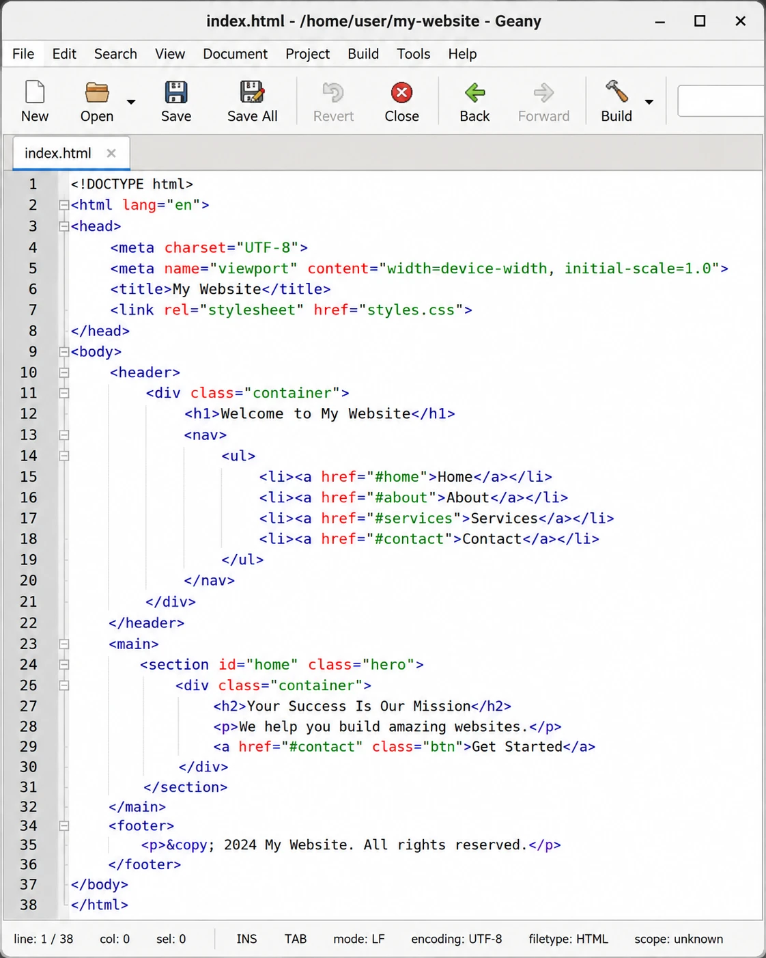766x958 pixels.
Task: Click the Build hammer icon
Action: click(x=616, y=91)
